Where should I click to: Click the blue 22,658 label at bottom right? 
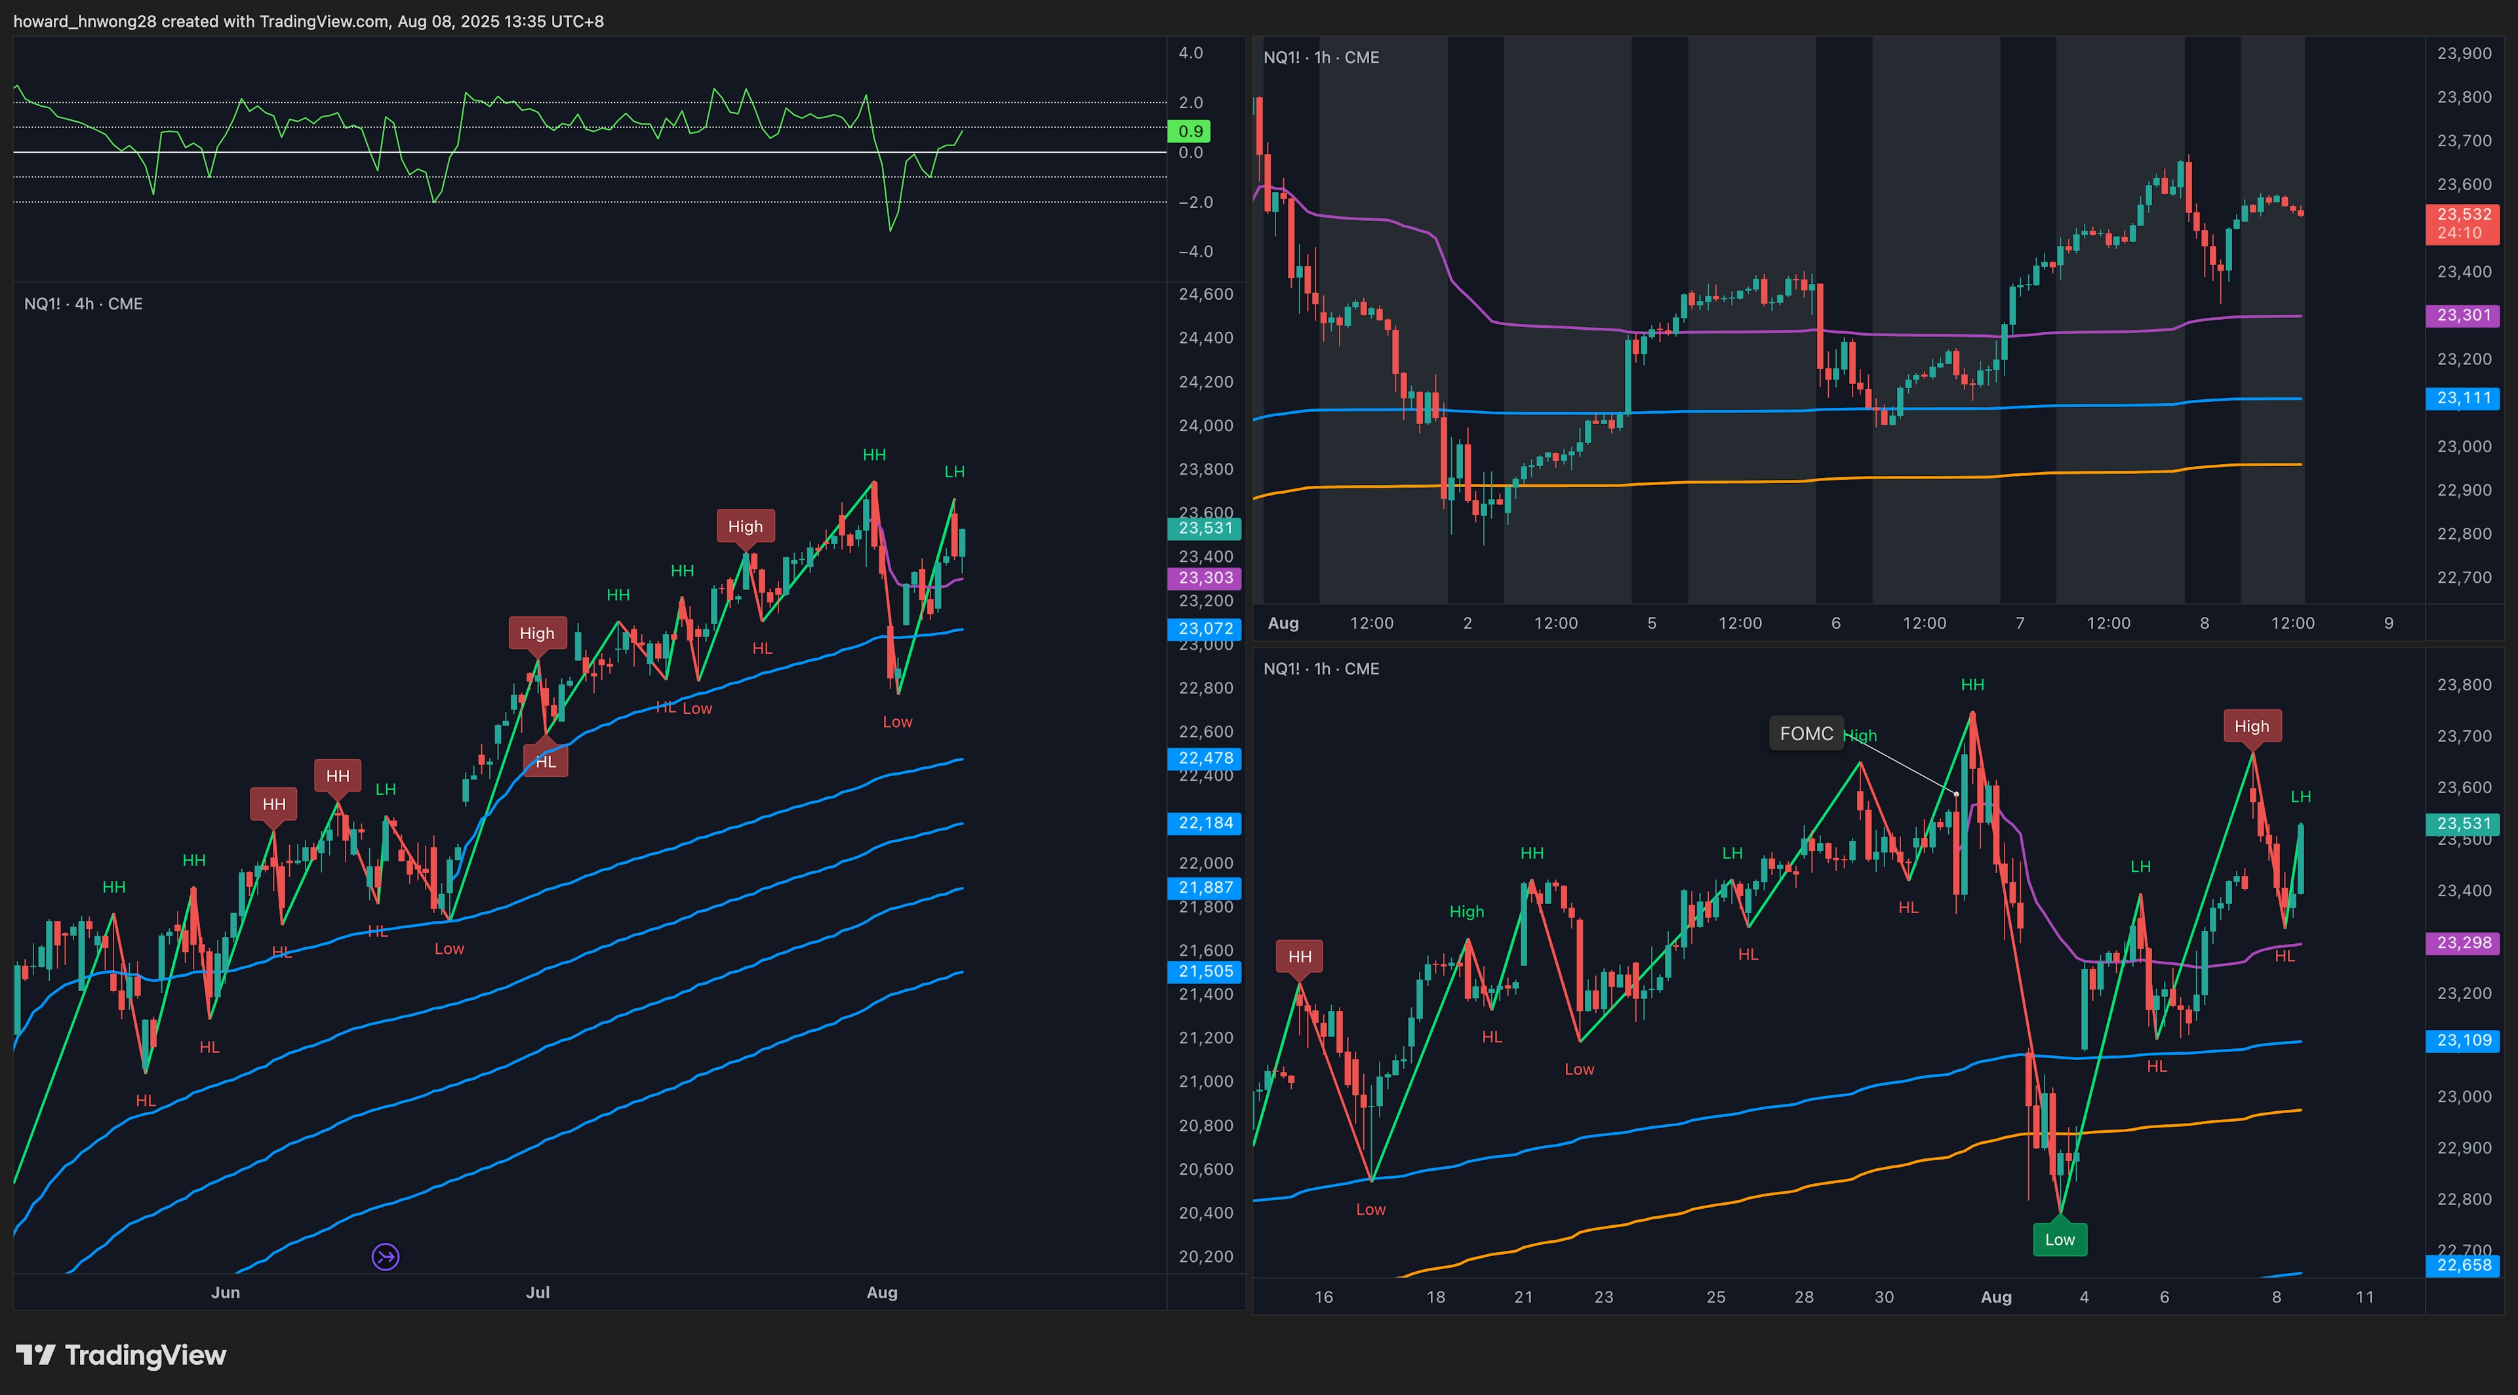pos(2462,1265)
